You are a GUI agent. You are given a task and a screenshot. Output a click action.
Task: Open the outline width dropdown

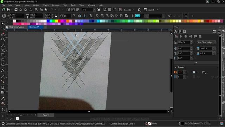click(146, 16)
